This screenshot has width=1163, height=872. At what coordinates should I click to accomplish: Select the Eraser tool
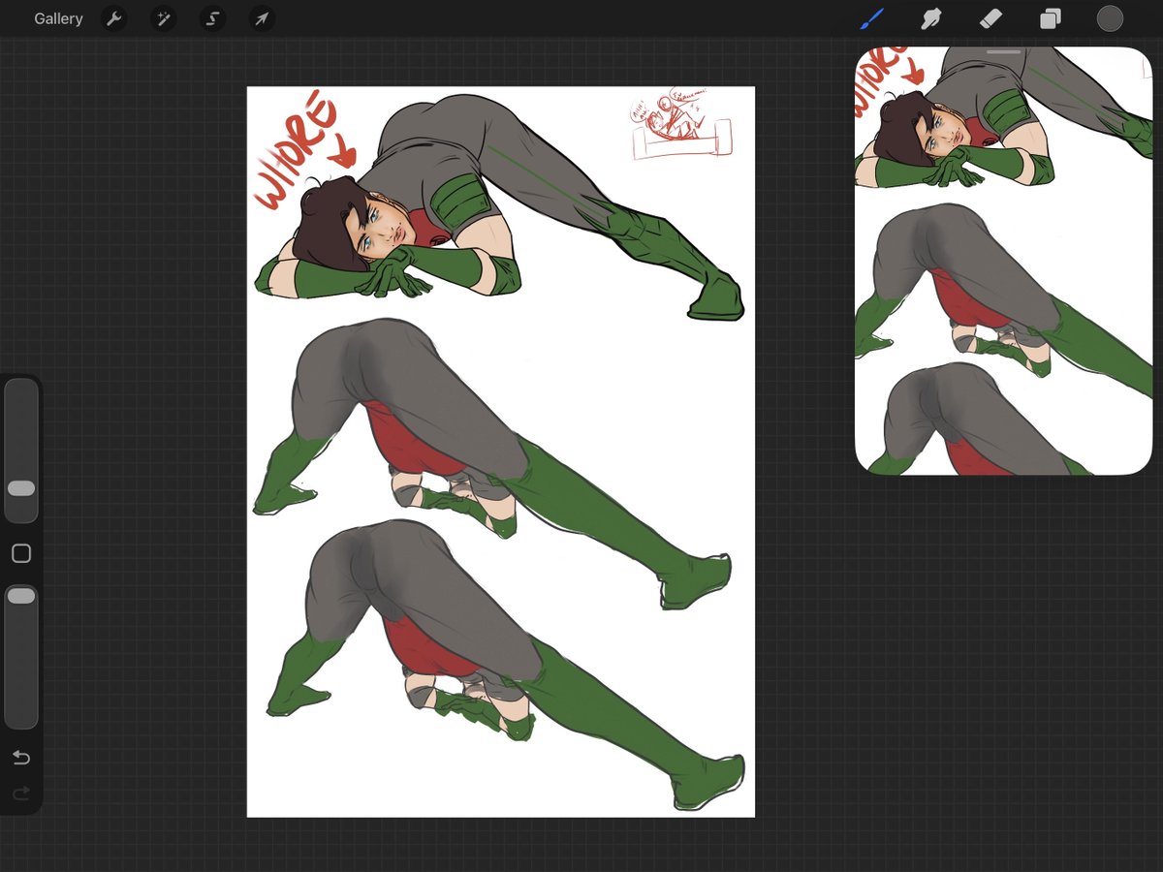point(990,18)
